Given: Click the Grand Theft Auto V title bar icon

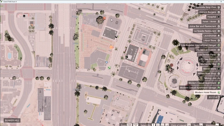Looking at the screenshot, I should click(2, 2).
